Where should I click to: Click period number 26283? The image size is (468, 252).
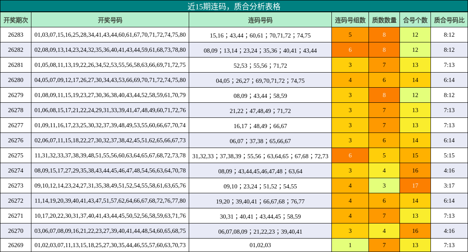click(x=15, y=35)
